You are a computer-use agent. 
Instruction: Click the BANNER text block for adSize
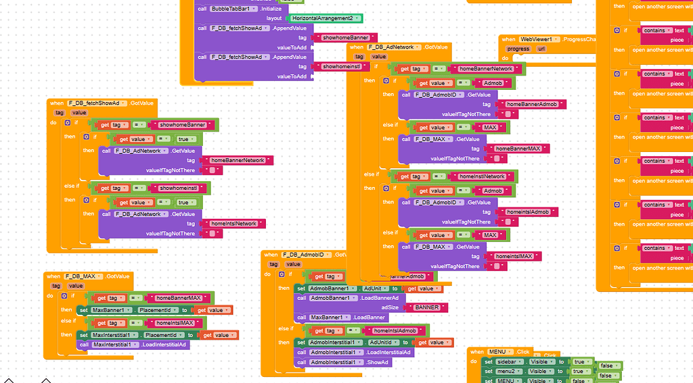(426, 307)
